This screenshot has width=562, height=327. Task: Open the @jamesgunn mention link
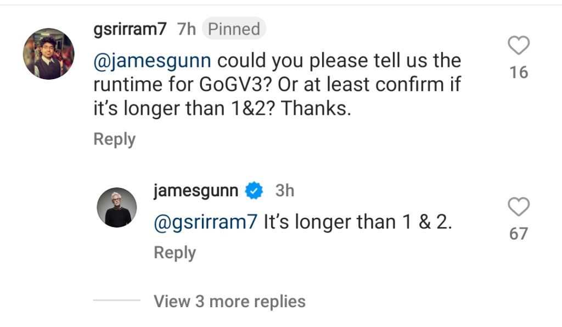pos(152,60)
